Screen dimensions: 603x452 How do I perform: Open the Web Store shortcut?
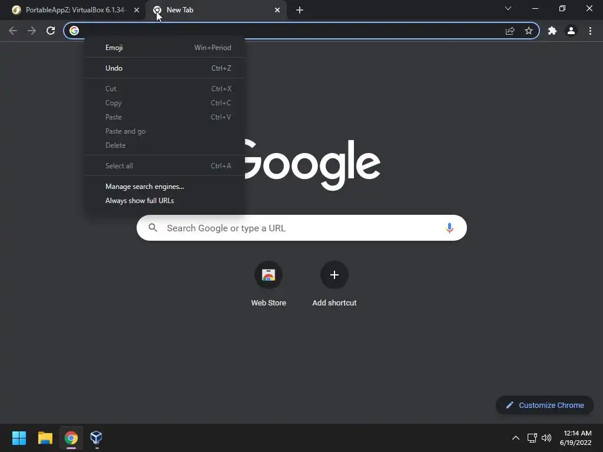[269, 284]
